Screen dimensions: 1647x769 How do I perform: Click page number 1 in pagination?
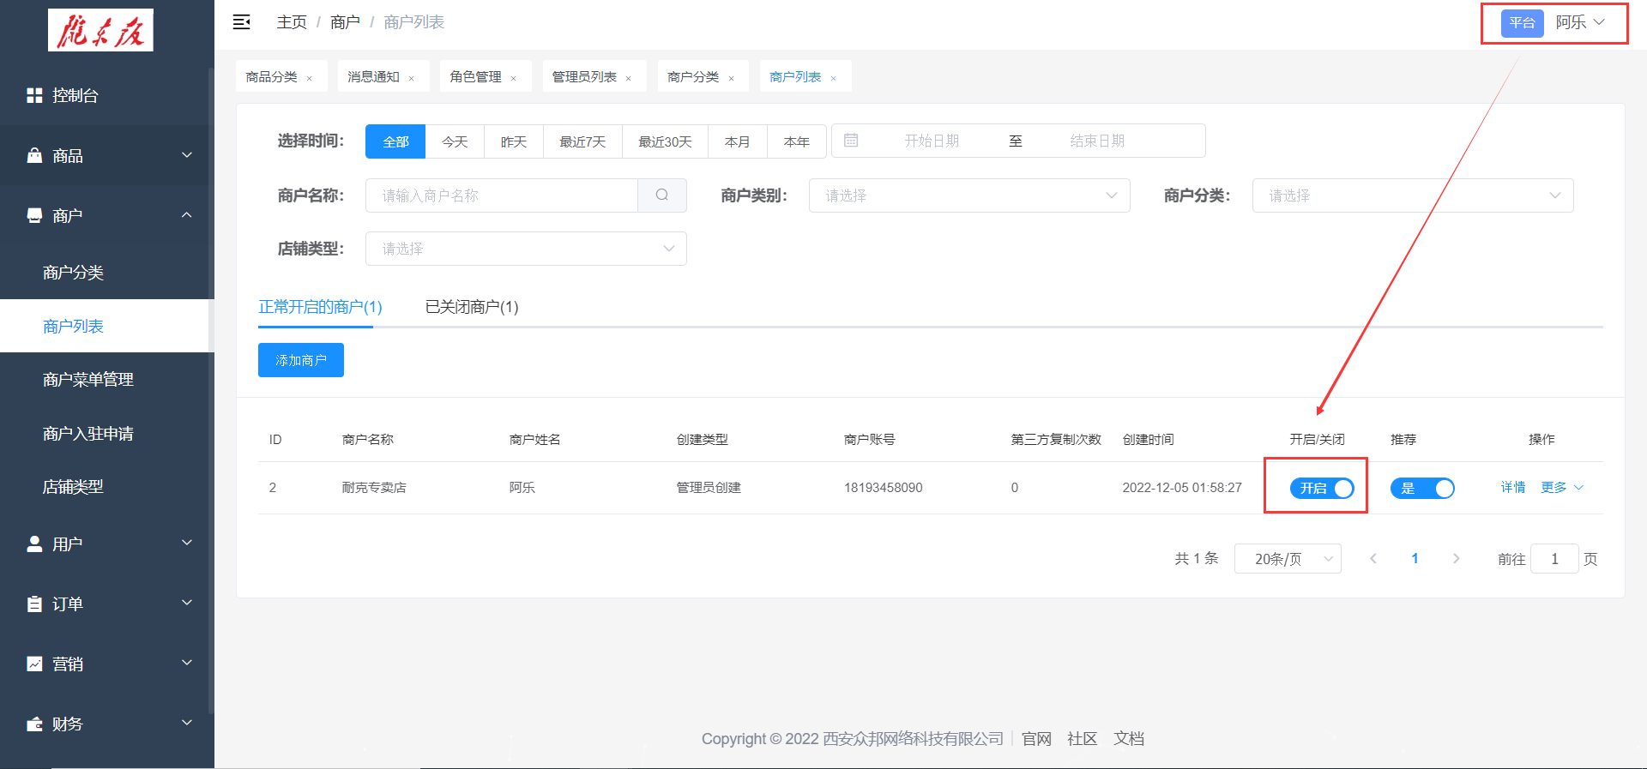coord(1415,559)
